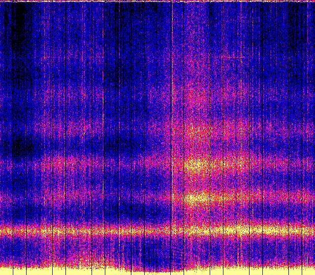
Task: Select the yellow hotspot just above the brightest one
Action: [x=197, y=164]
